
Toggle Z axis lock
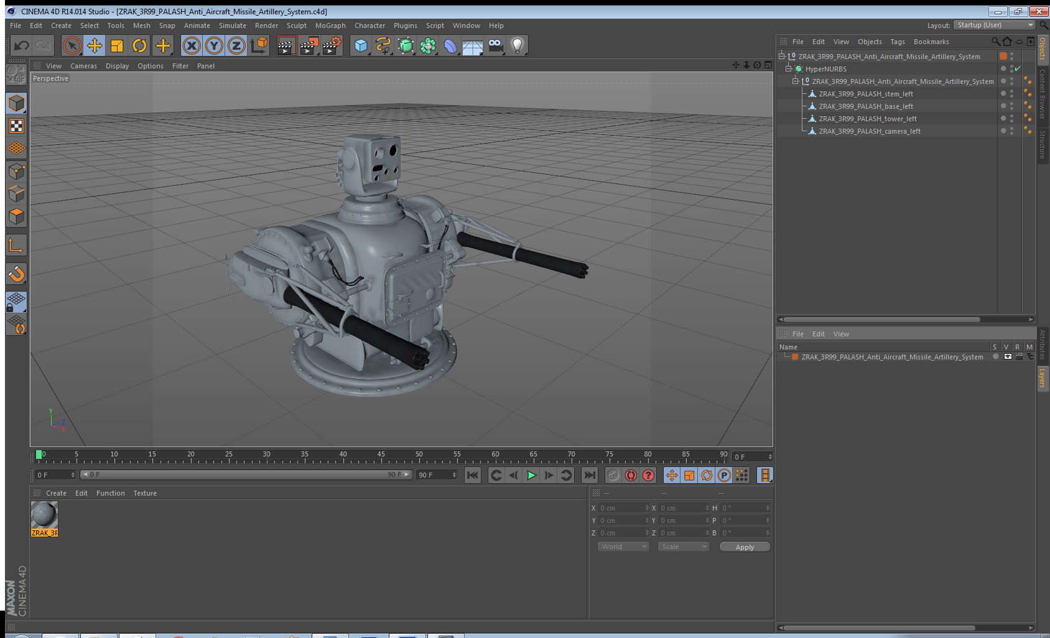pyautogui.click(x=236, y=45)
